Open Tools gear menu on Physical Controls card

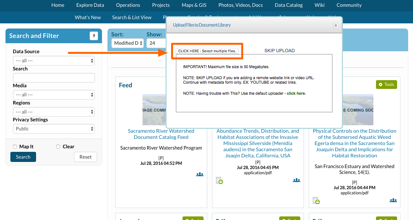386,84
